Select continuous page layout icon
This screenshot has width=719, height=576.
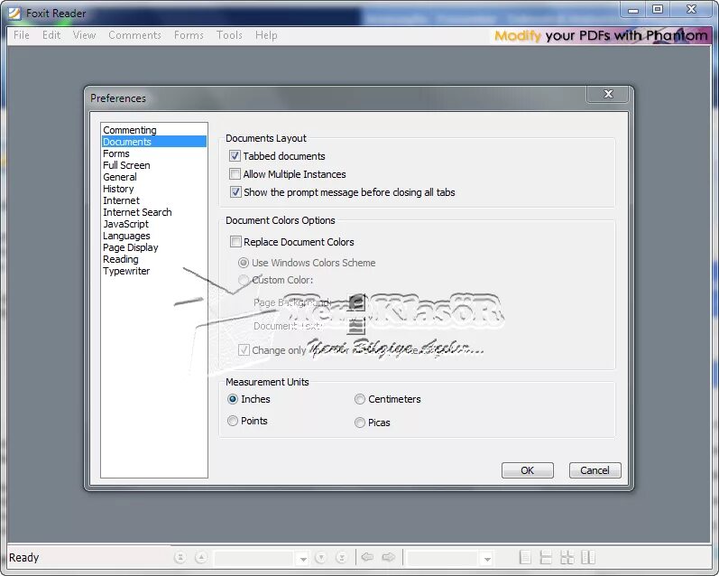coord(546,557)
